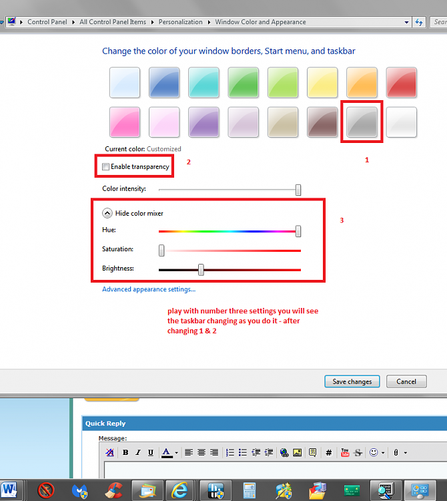
Task: Select the lime green color swatch
Action: coord(283,82)
